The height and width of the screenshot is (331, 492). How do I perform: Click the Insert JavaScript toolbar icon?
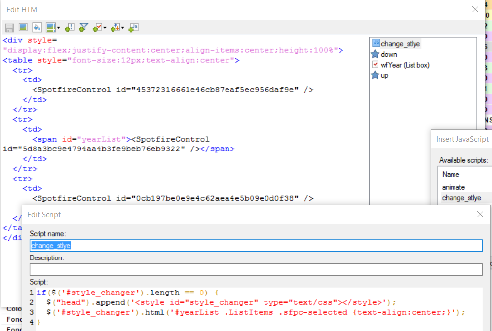coord(133,27)
